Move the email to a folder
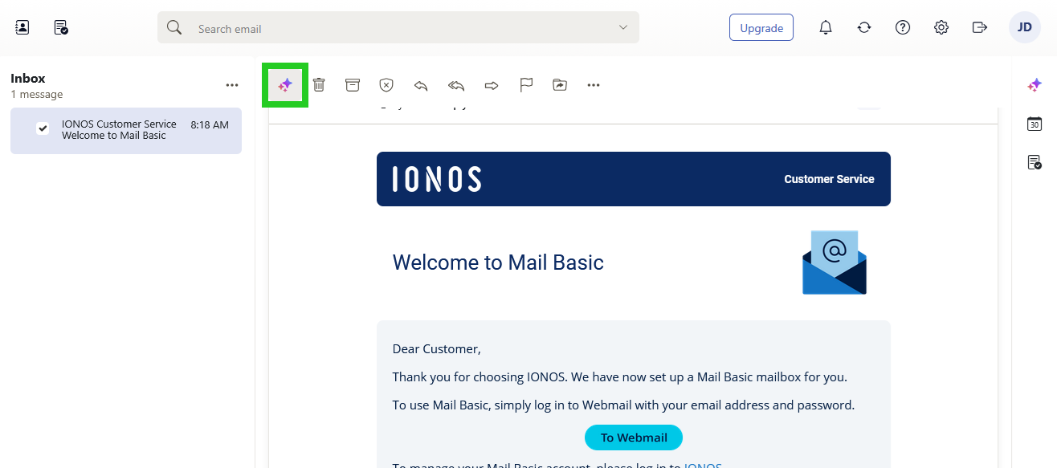 click(x=560, y=84)
